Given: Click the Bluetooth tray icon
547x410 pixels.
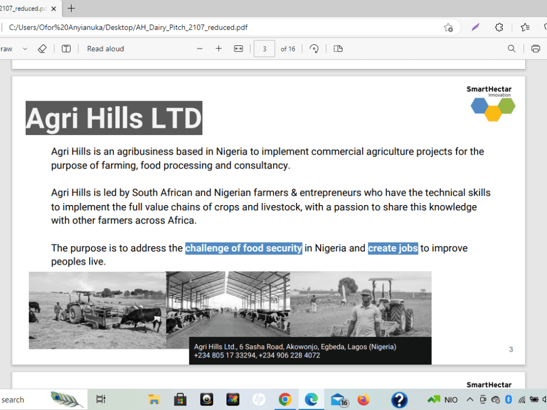Looking at the screenshot, I should click(508, 400).
